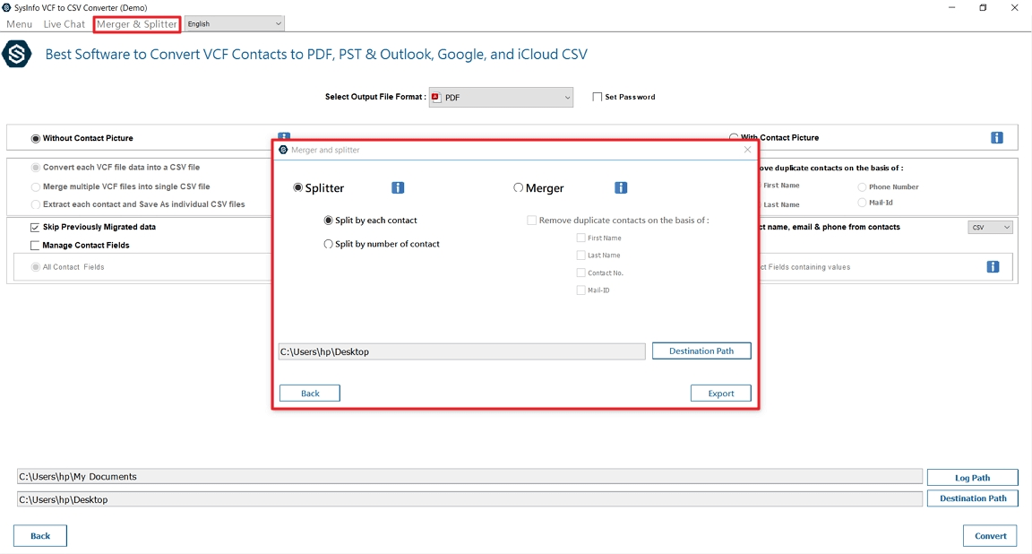The height and width of the screenshot is (554, 1032).
Task: Select Without Contact Picture option
Action: [36, 138]
